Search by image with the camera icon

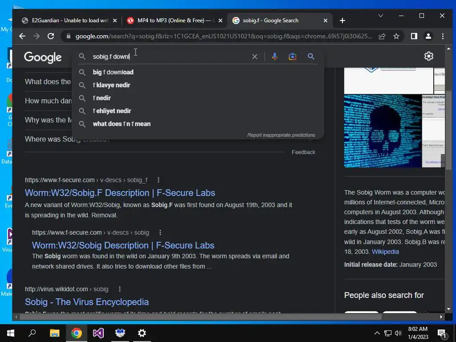[x=293, y=57]
